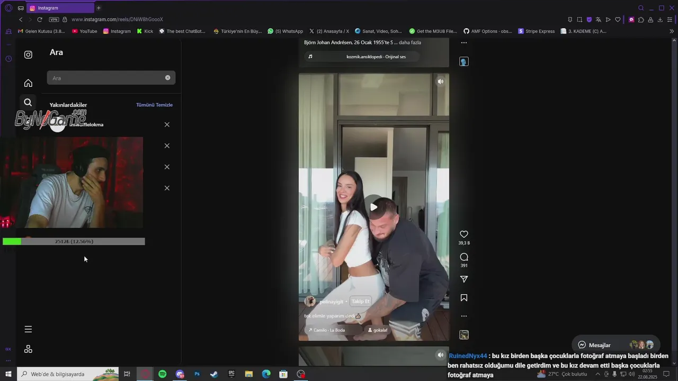Remove the fourth recent search entry
The width and height of the screenshot is (678, 381).
point(167,188)
